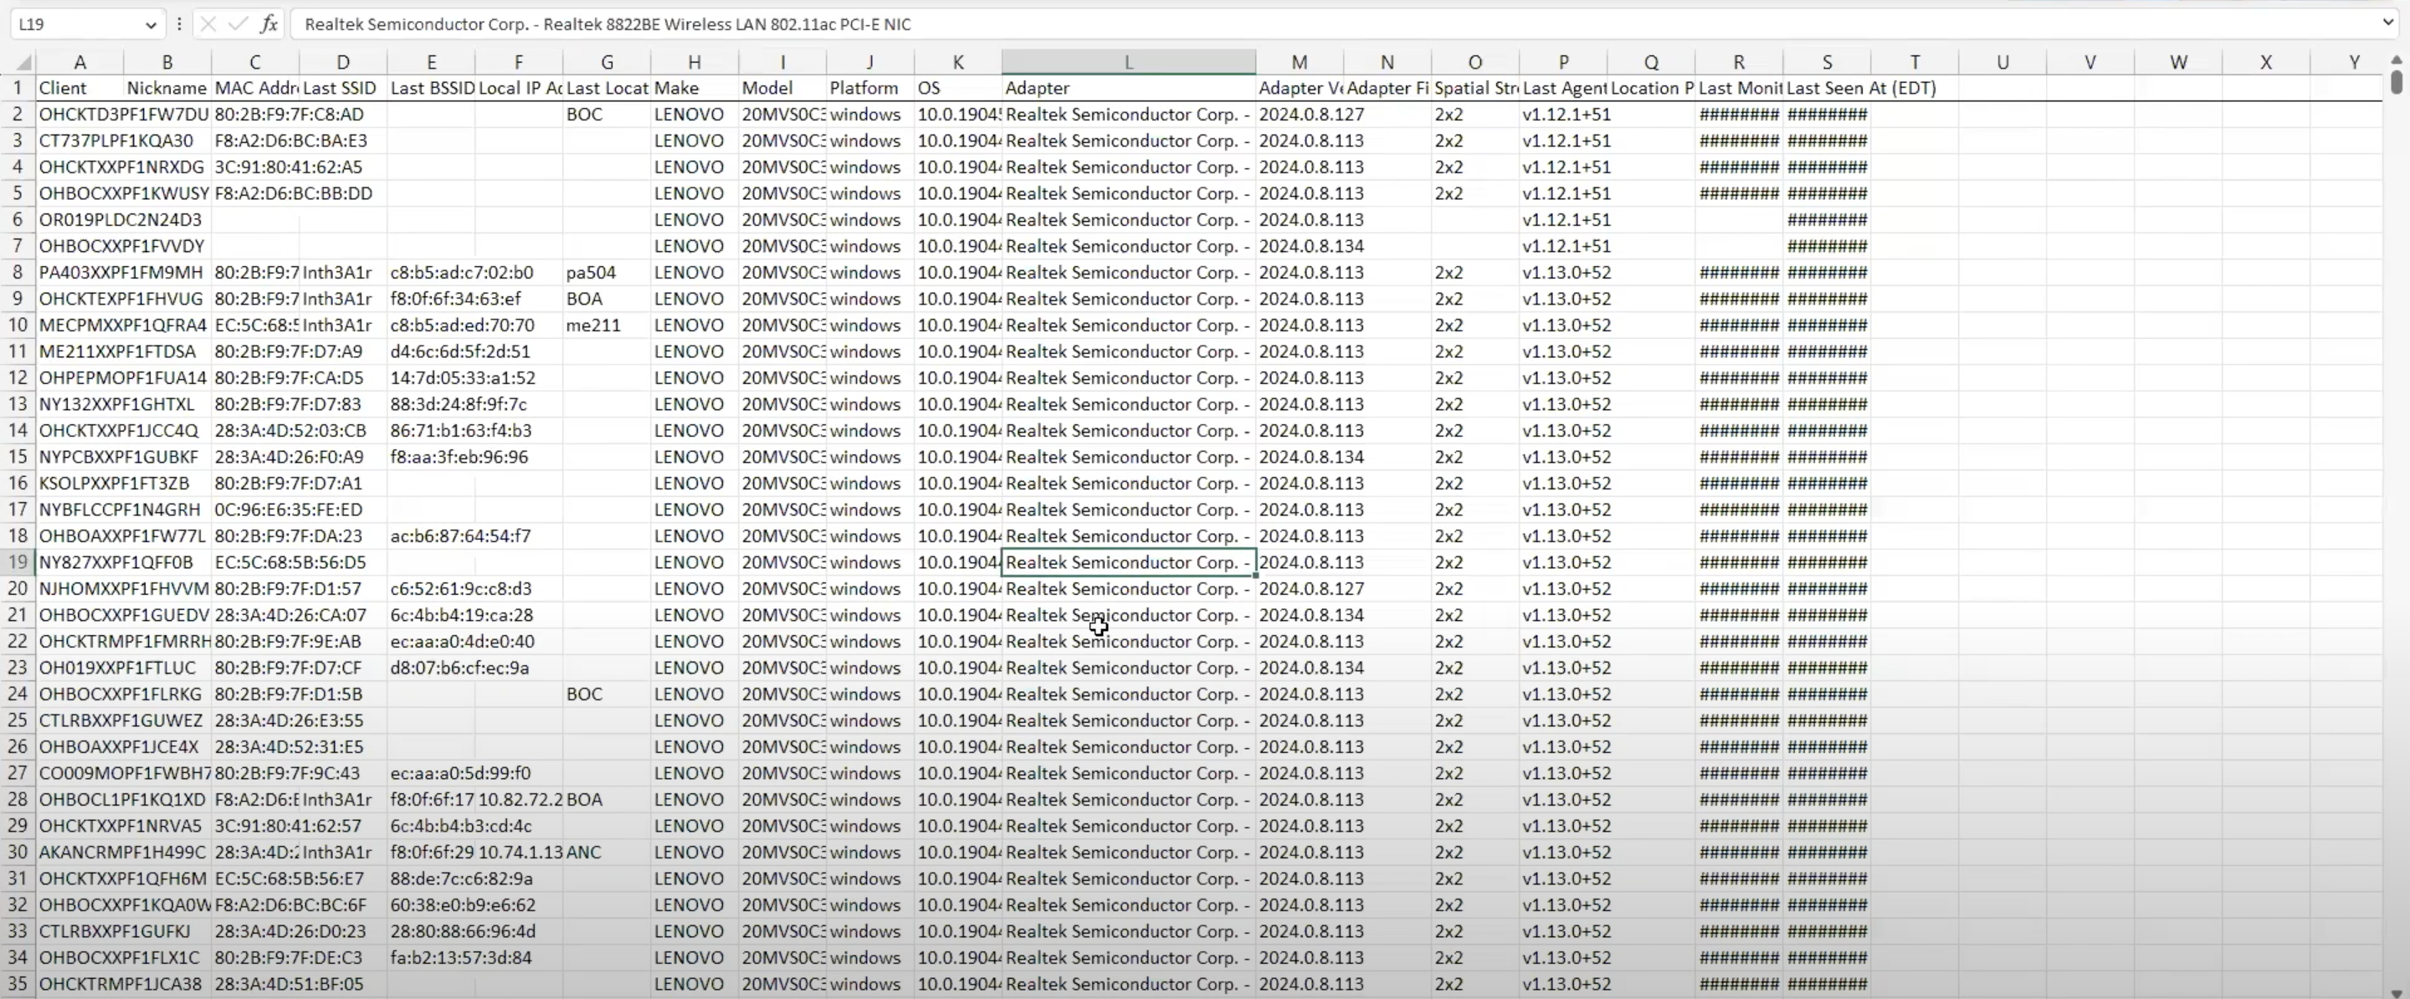Open the Name Box dropdown arrow

[151, 25]
